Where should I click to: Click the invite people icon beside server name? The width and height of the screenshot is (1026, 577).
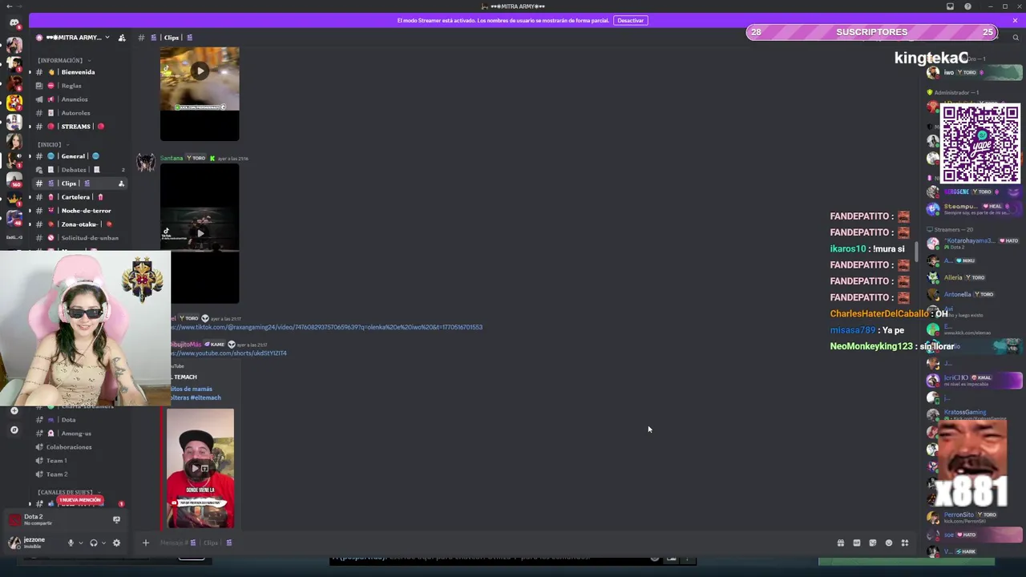click(x=122, y=38)
